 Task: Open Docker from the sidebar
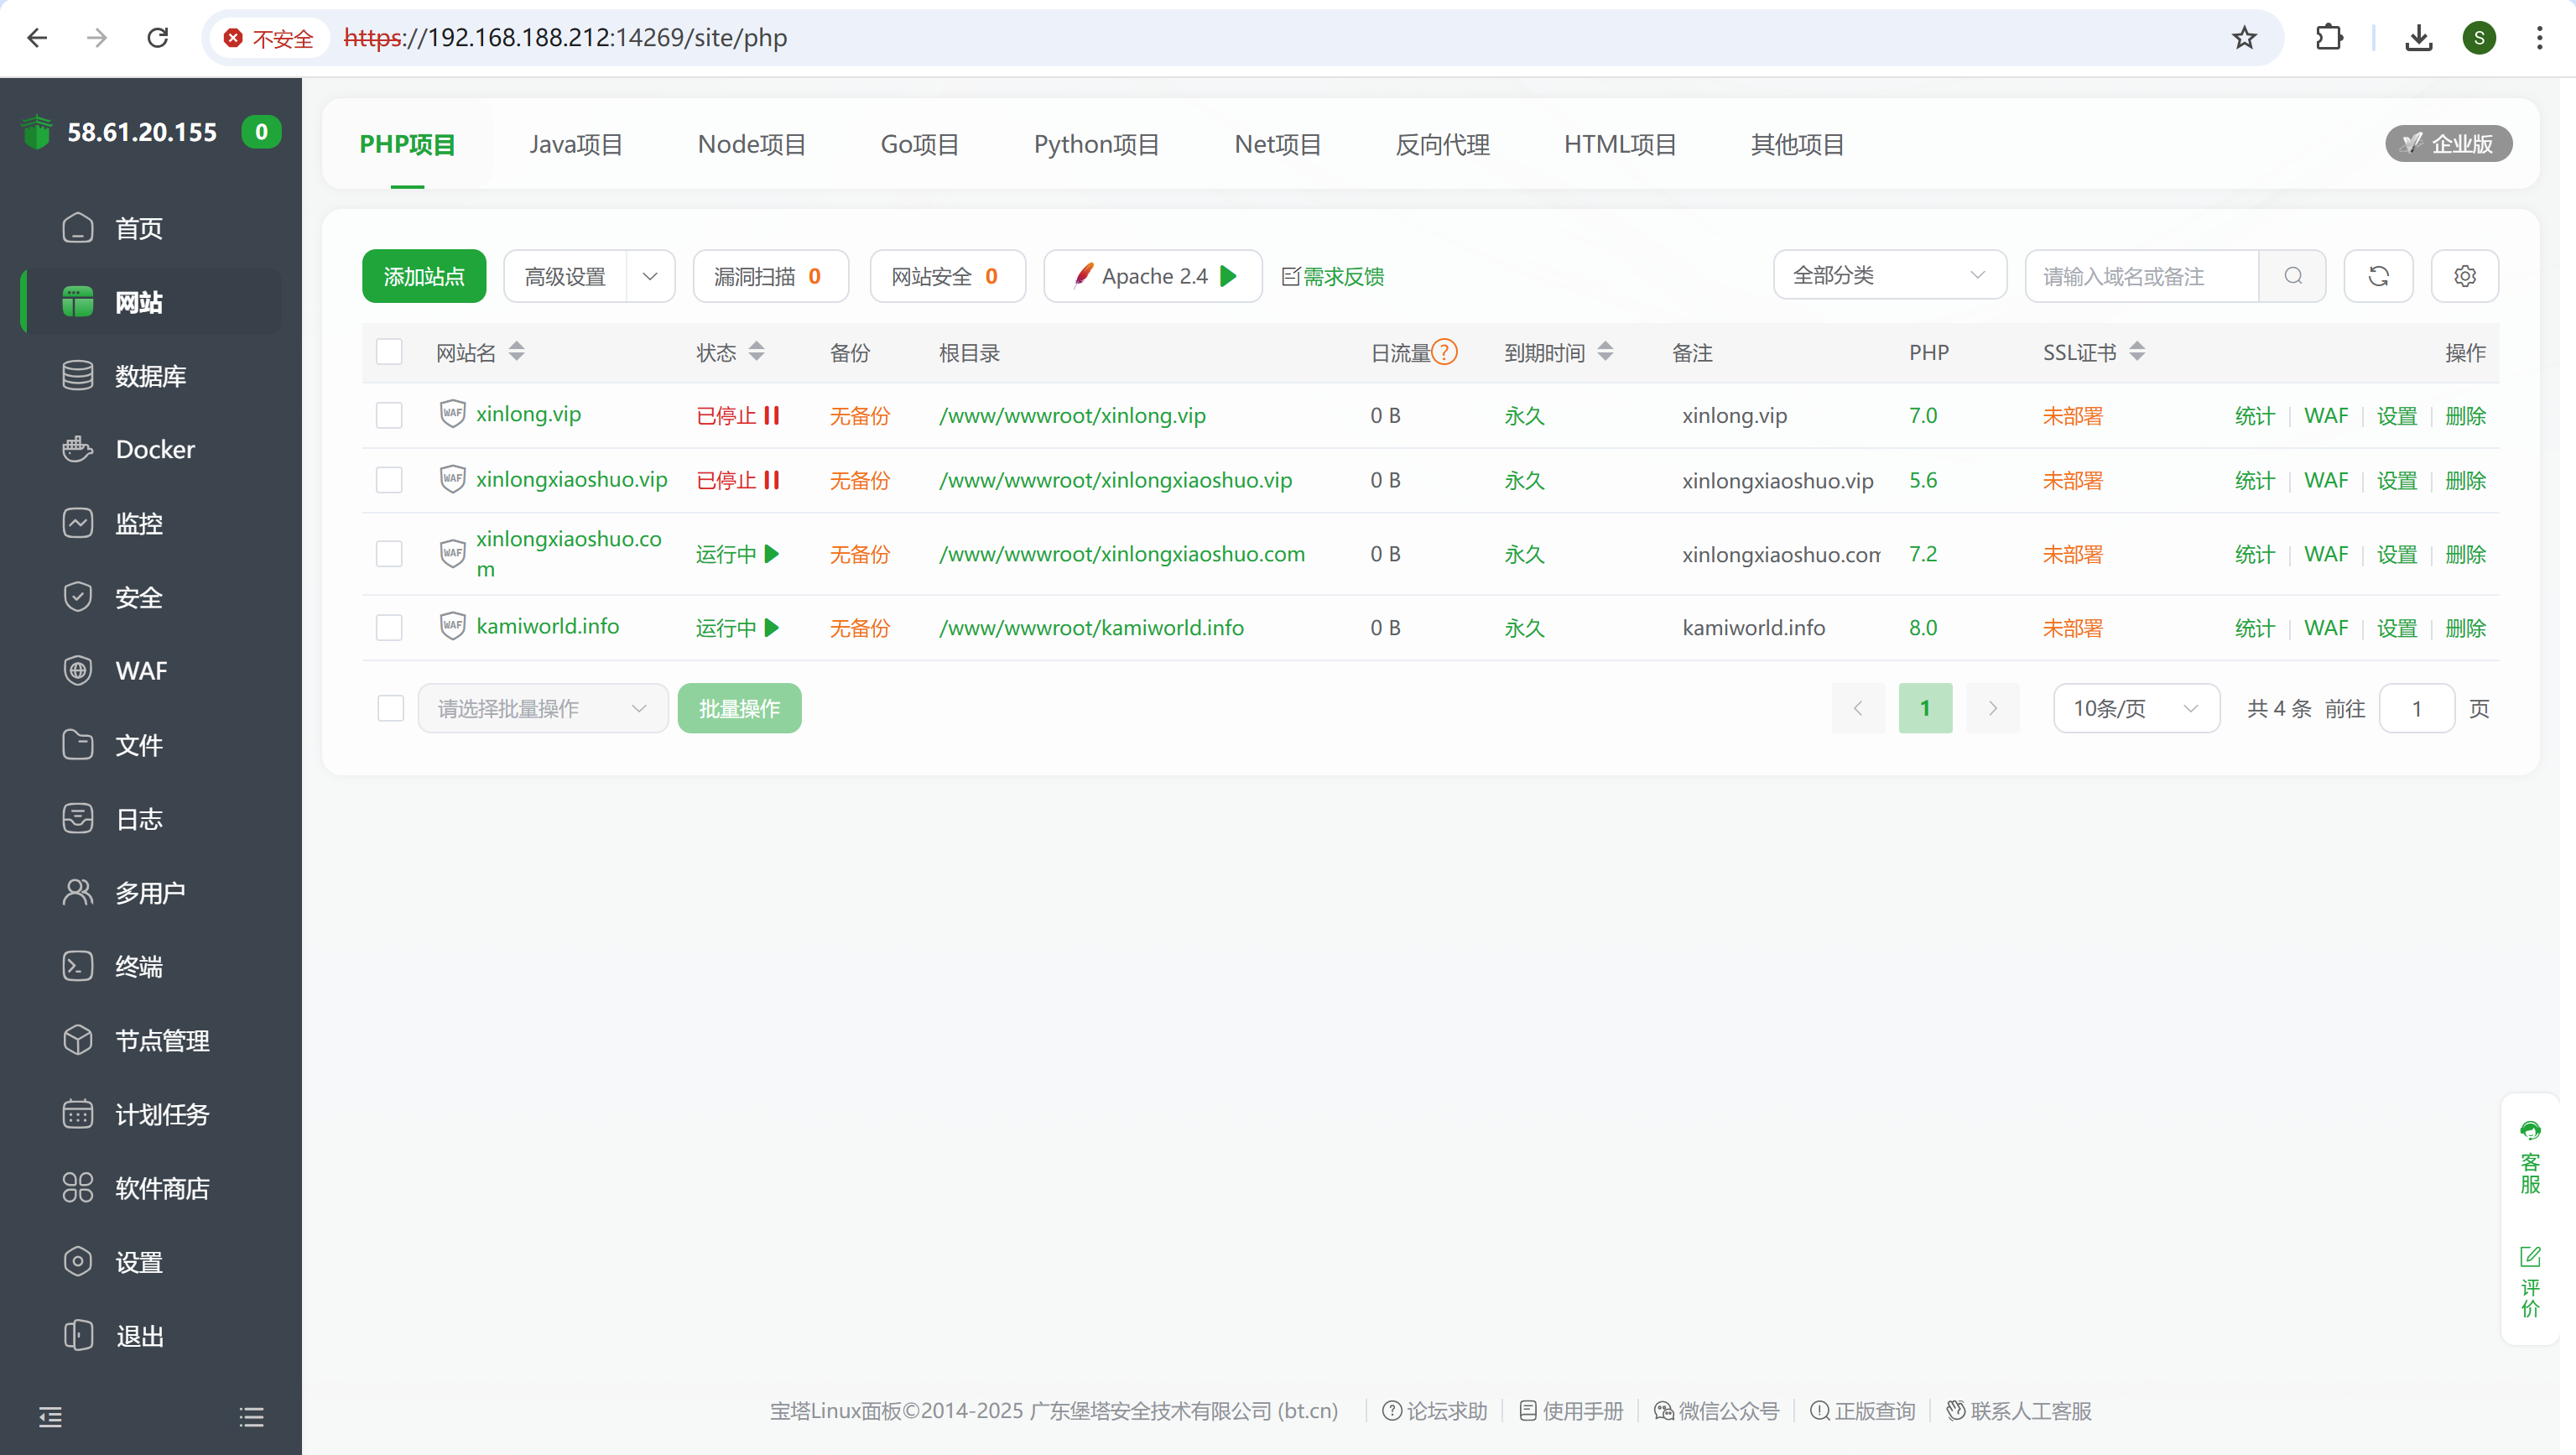click(x=155, y=449)
